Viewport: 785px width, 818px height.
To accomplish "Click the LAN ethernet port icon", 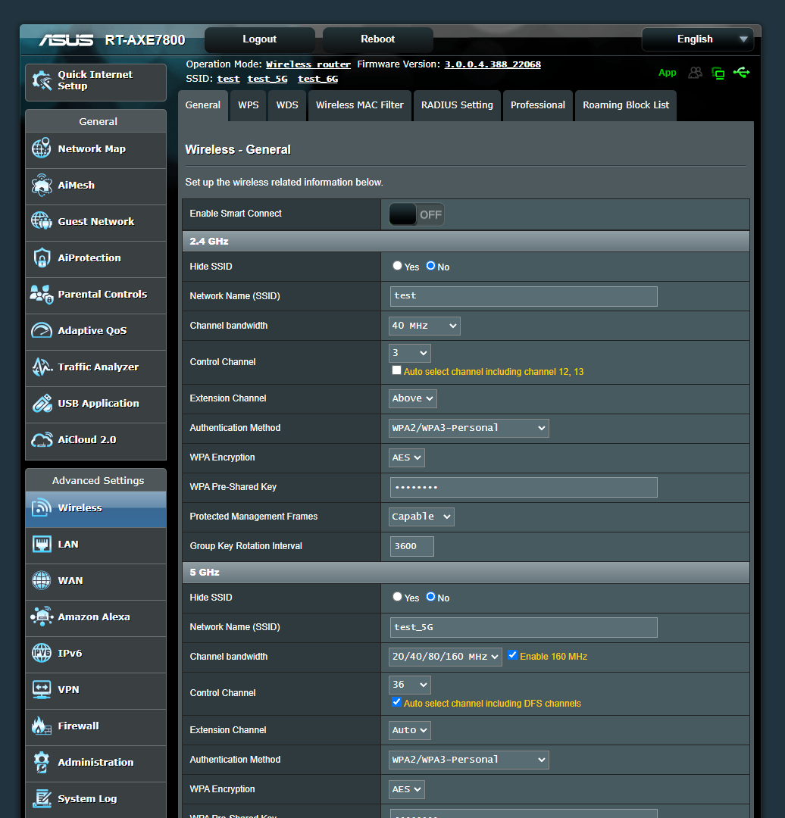I will click(x=42, y=544).
